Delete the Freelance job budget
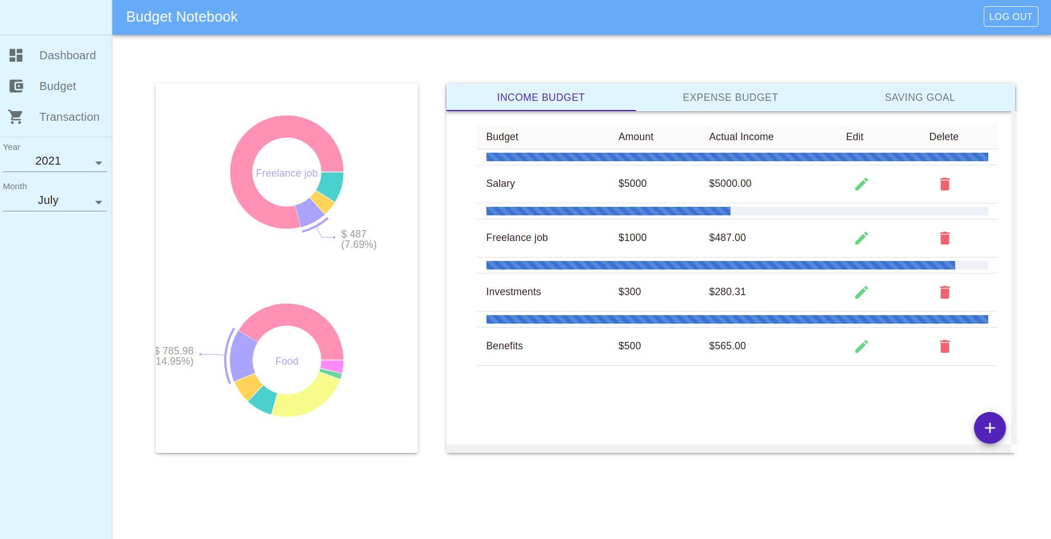 pos(944,238)
